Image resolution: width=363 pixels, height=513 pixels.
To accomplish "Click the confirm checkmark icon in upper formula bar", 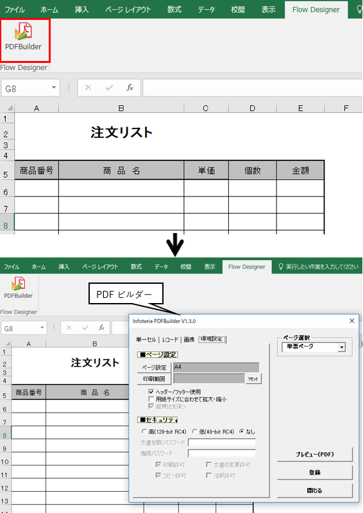I will [x=109, y=87].
